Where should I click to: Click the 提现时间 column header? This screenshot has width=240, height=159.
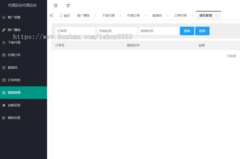click(x=159, y=45)
